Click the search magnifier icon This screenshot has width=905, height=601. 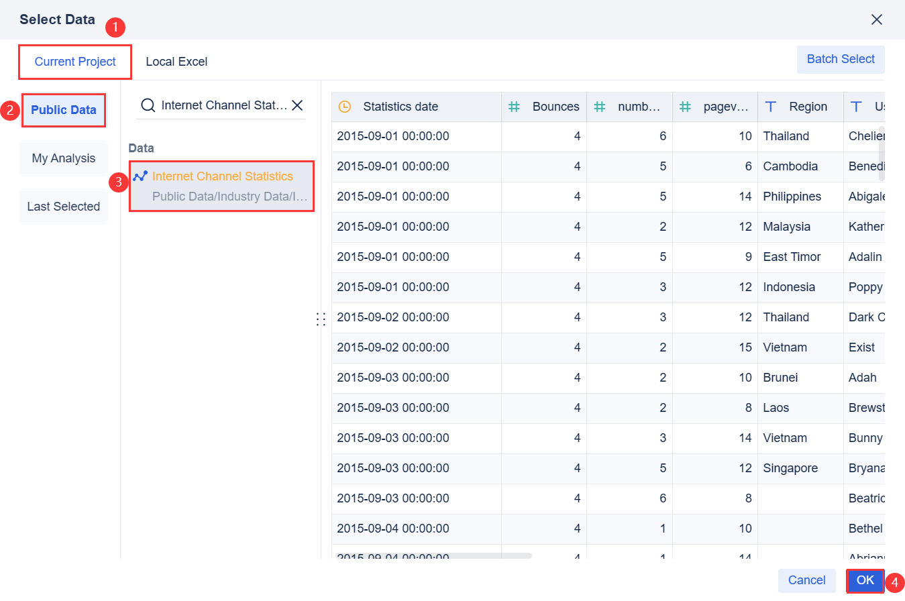coord(148,105)
